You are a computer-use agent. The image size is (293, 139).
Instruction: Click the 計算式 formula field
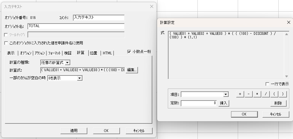(83, 70)
